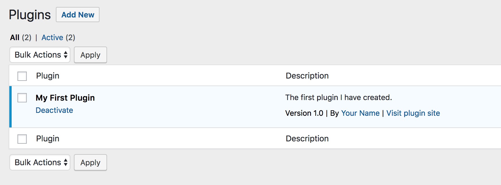The width and height of the screenshot is (501, 185).
Task: Switch to the All plugins filter
Action: [15, 37]
